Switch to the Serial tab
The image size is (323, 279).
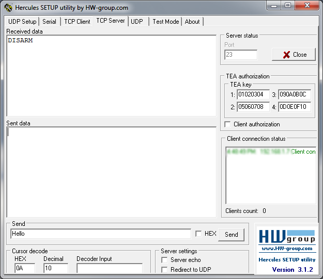[x=49, y=22]
